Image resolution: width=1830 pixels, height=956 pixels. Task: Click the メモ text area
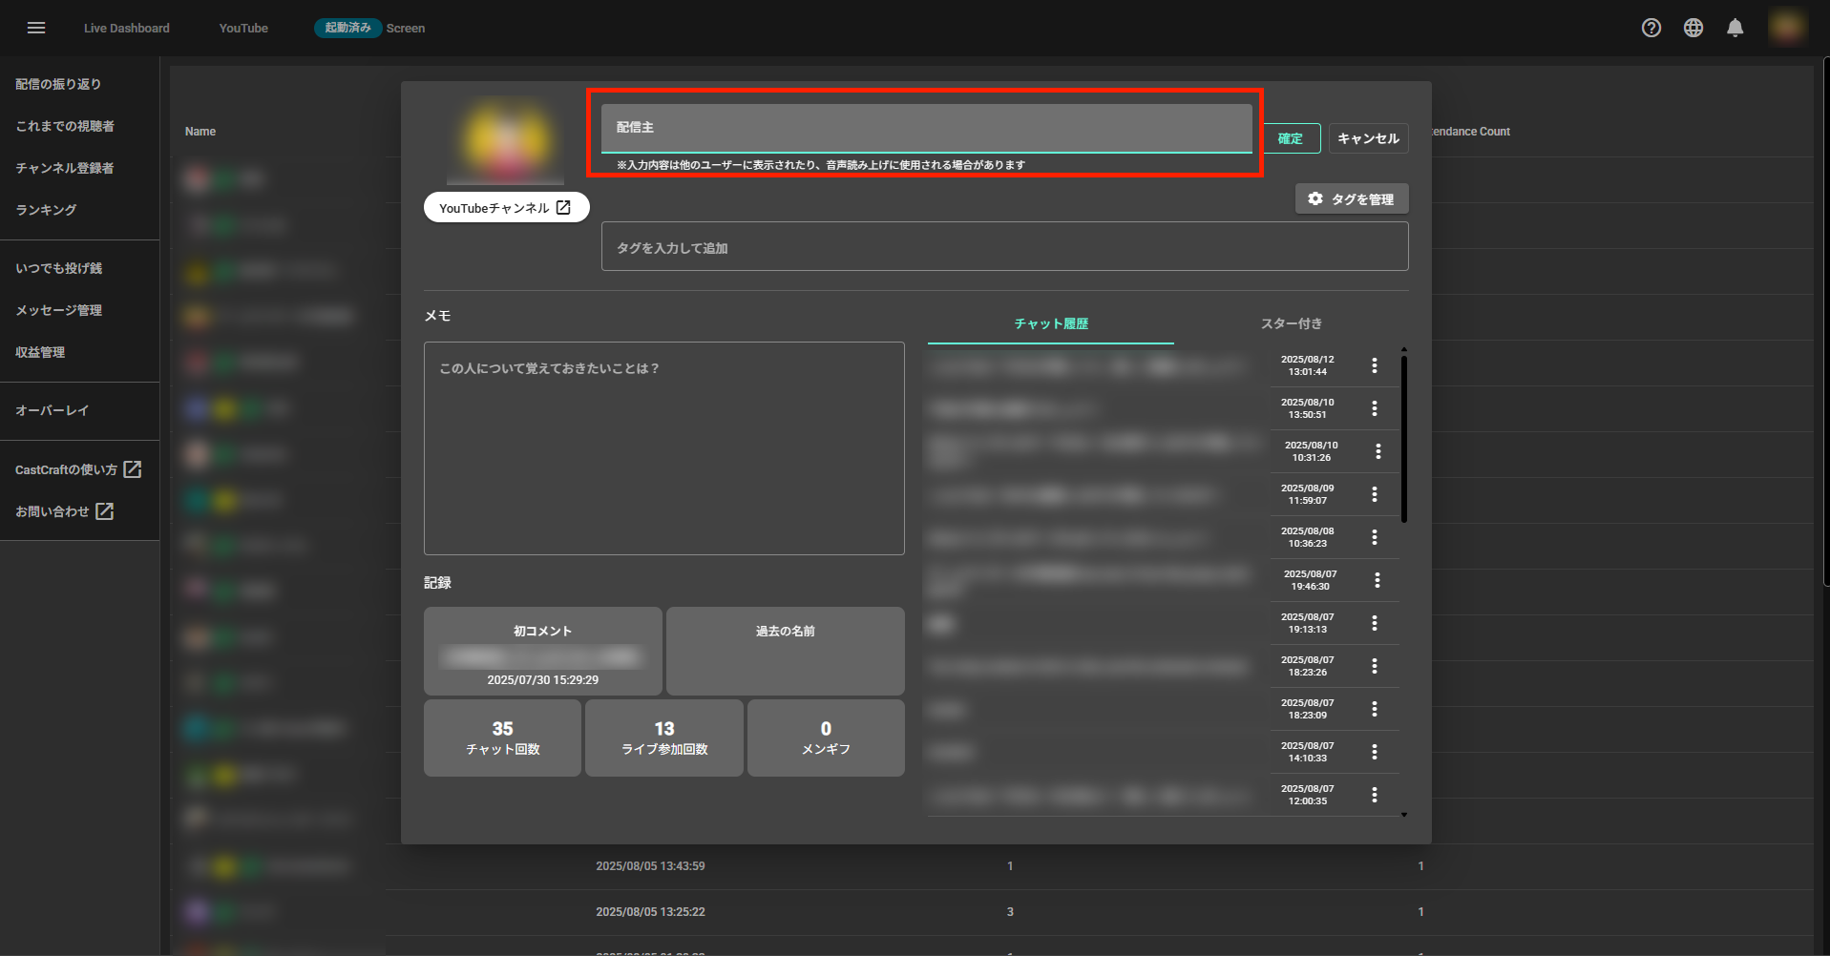[664, 448]
